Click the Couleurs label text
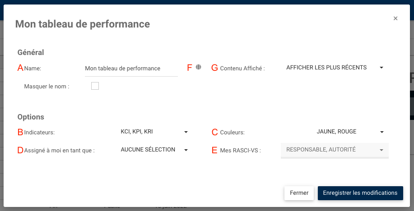 (232, 133)
